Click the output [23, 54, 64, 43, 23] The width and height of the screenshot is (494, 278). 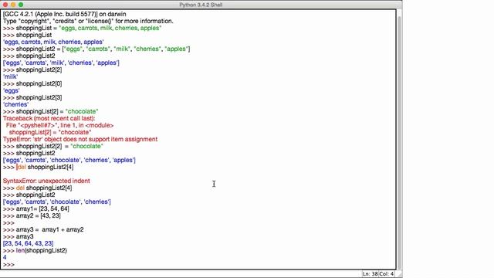tap(29, 243)
